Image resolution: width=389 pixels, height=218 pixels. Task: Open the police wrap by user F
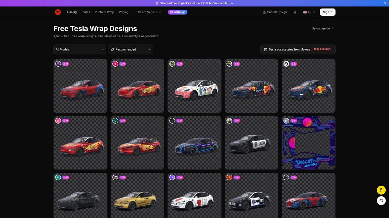251,196
